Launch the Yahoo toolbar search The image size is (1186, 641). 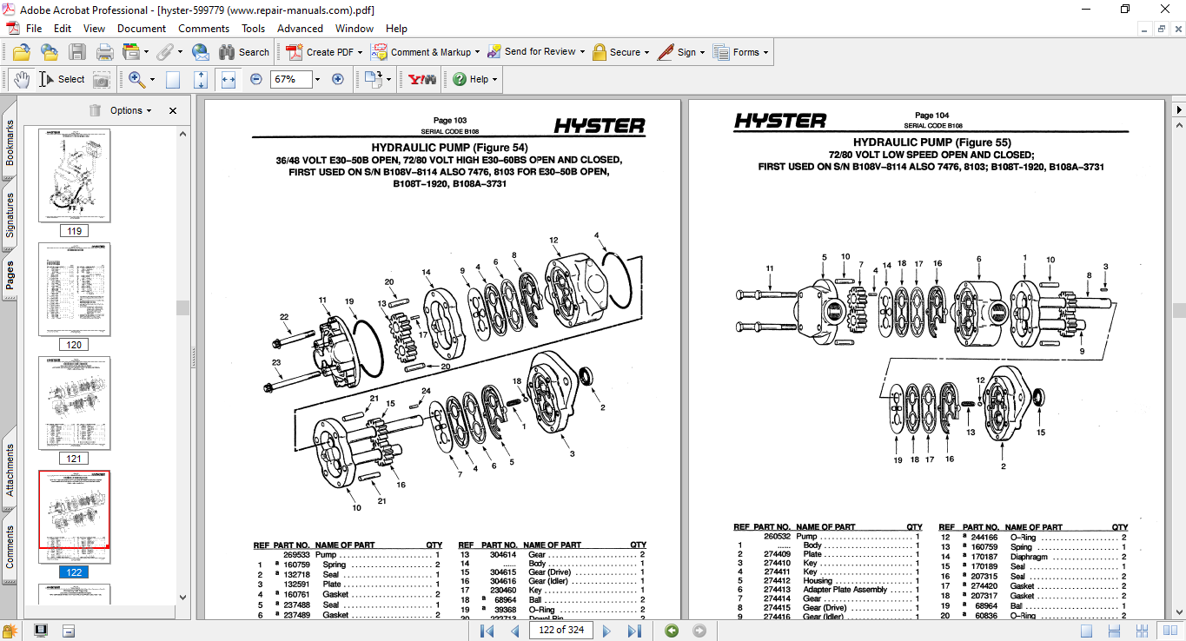pyautogui.click(x=421, y=79)
